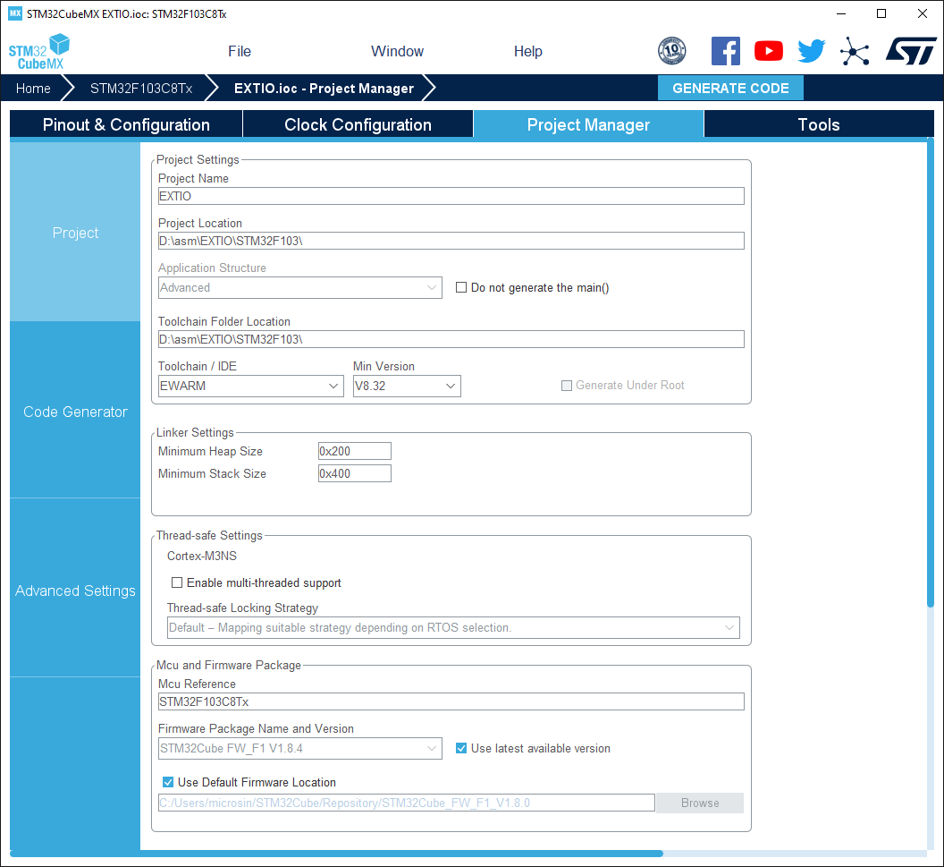Uncheck Use latest available version
The height and width of the screenshot is (867, 944).
coord(461,748)
